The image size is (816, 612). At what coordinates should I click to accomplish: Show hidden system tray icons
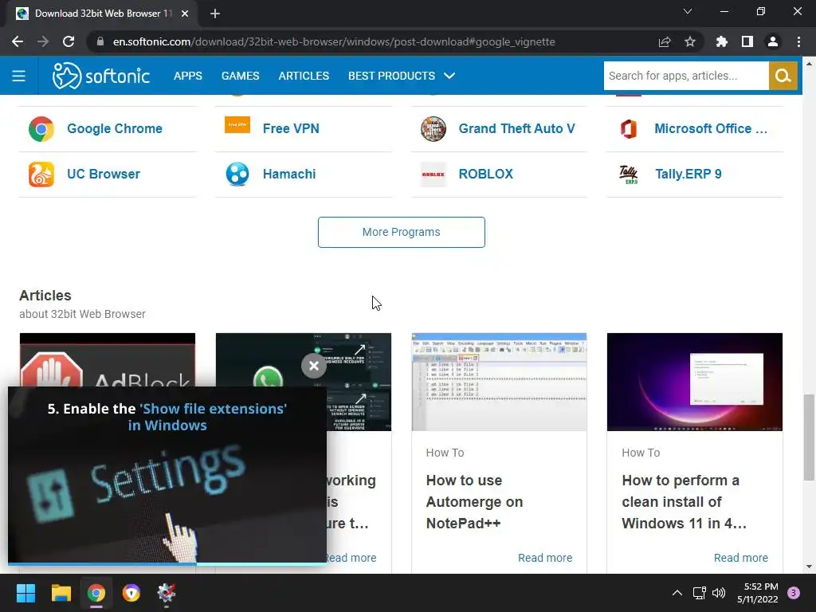[x=677, y=593]
